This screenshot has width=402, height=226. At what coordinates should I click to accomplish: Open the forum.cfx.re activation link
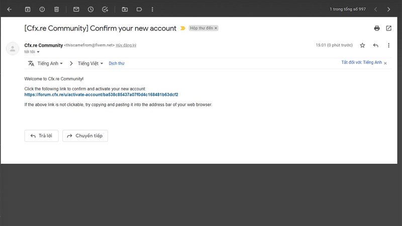(x=102, y=94)
